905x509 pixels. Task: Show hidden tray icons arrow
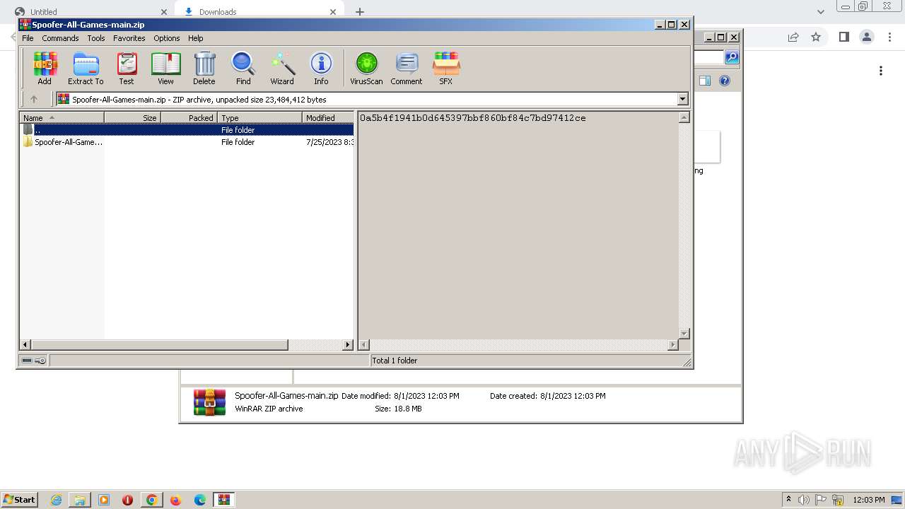(x=788, y=499)
